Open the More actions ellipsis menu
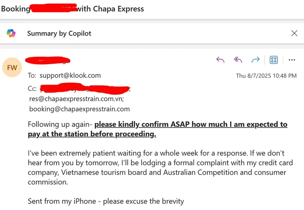 [x=292, y=60]
